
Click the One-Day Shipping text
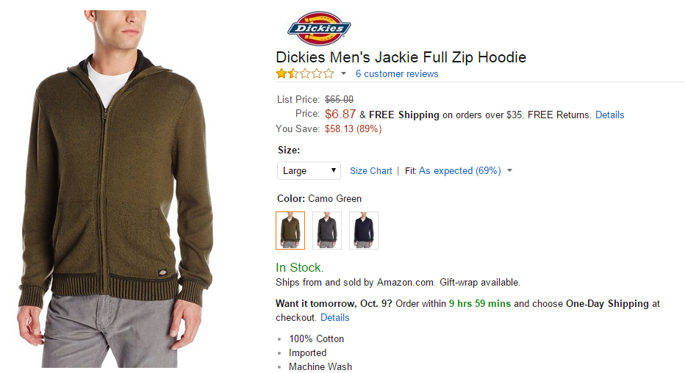point(607,304)
